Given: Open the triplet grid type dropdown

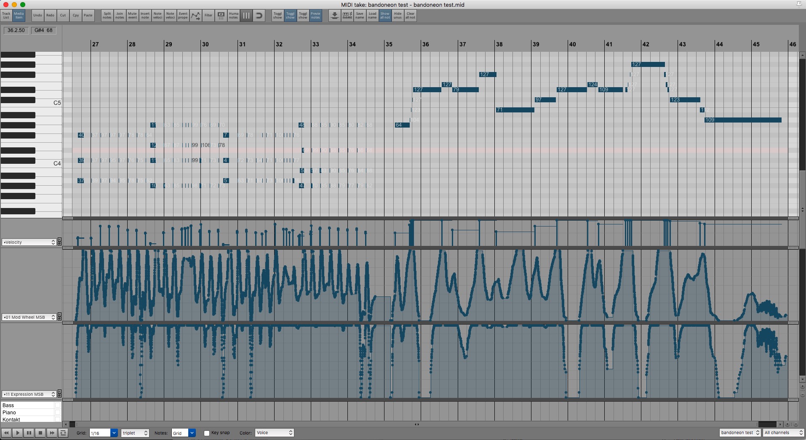Looking at the screenshot, I should click(x=135, y=433).
